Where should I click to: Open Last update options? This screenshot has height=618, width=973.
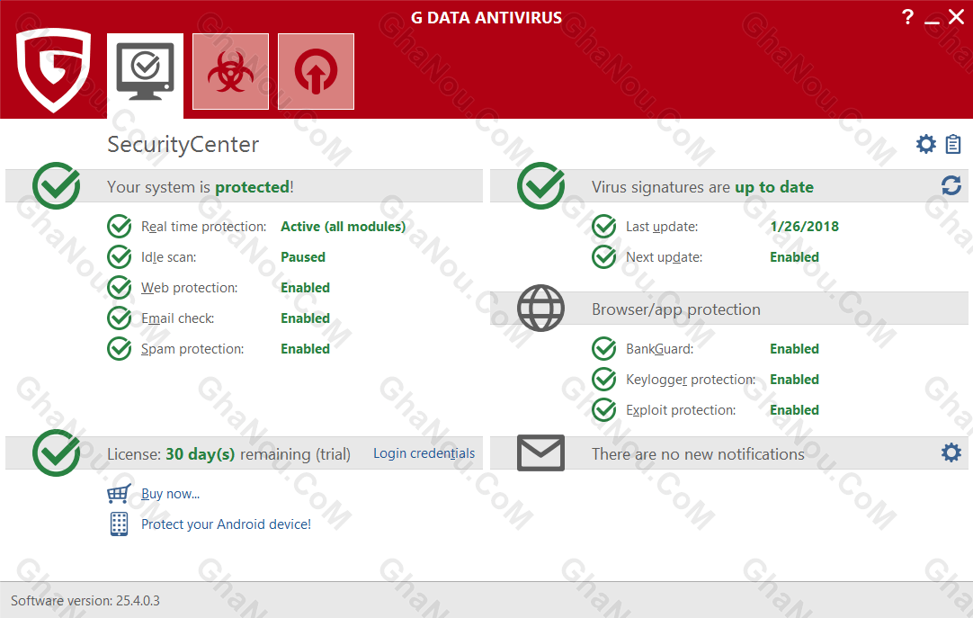click(x=662, y=227)
